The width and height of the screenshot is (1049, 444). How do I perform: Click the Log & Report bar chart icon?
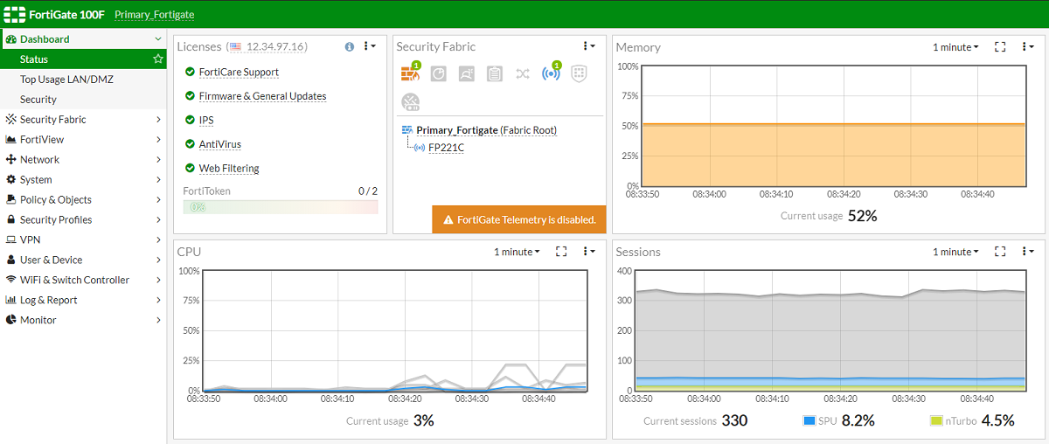11,301
